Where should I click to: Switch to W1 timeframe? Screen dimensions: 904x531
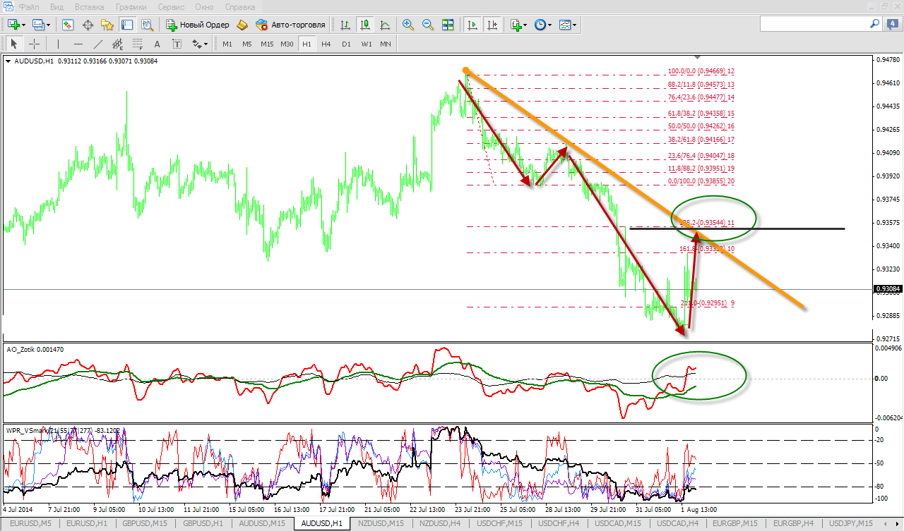[x=366, y=44]
